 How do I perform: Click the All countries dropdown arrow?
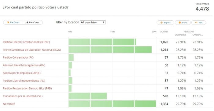point(103,22)
